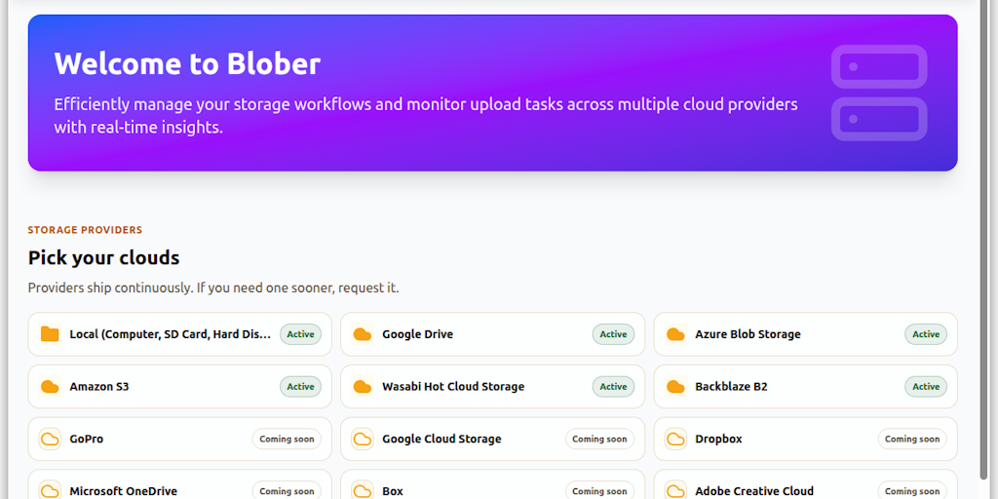Choose the Amazon S3 provider name
This screenshot has width=998, height=499.
click(99, 386)
